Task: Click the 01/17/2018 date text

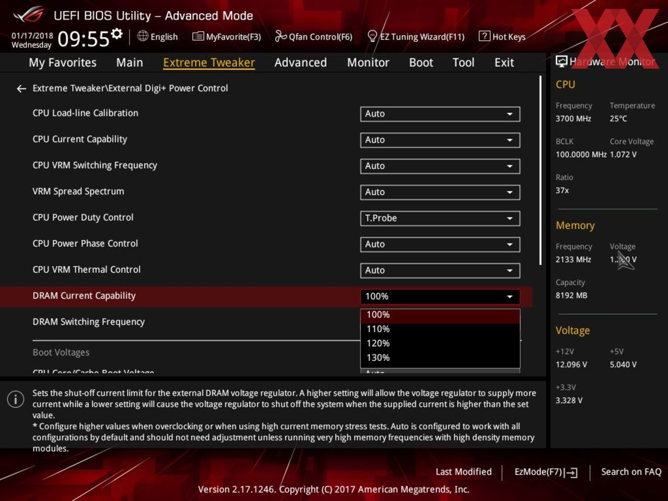Action: (32, 36)
